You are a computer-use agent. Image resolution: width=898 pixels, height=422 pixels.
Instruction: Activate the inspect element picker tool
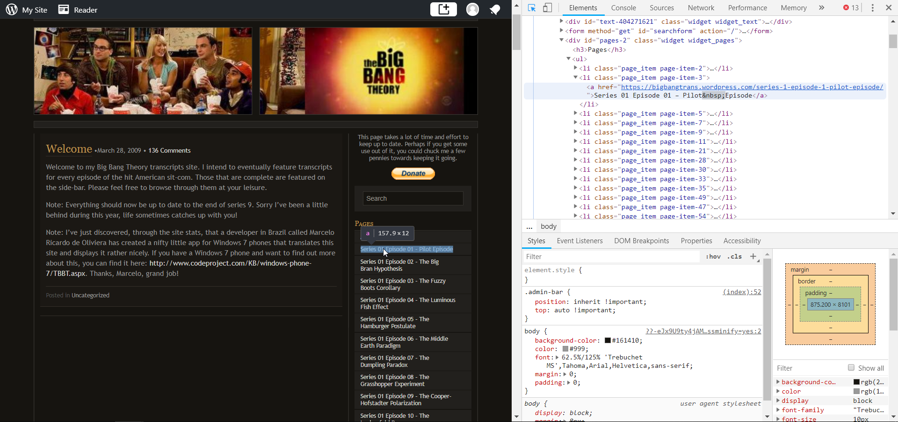click(x=532, y=8)
